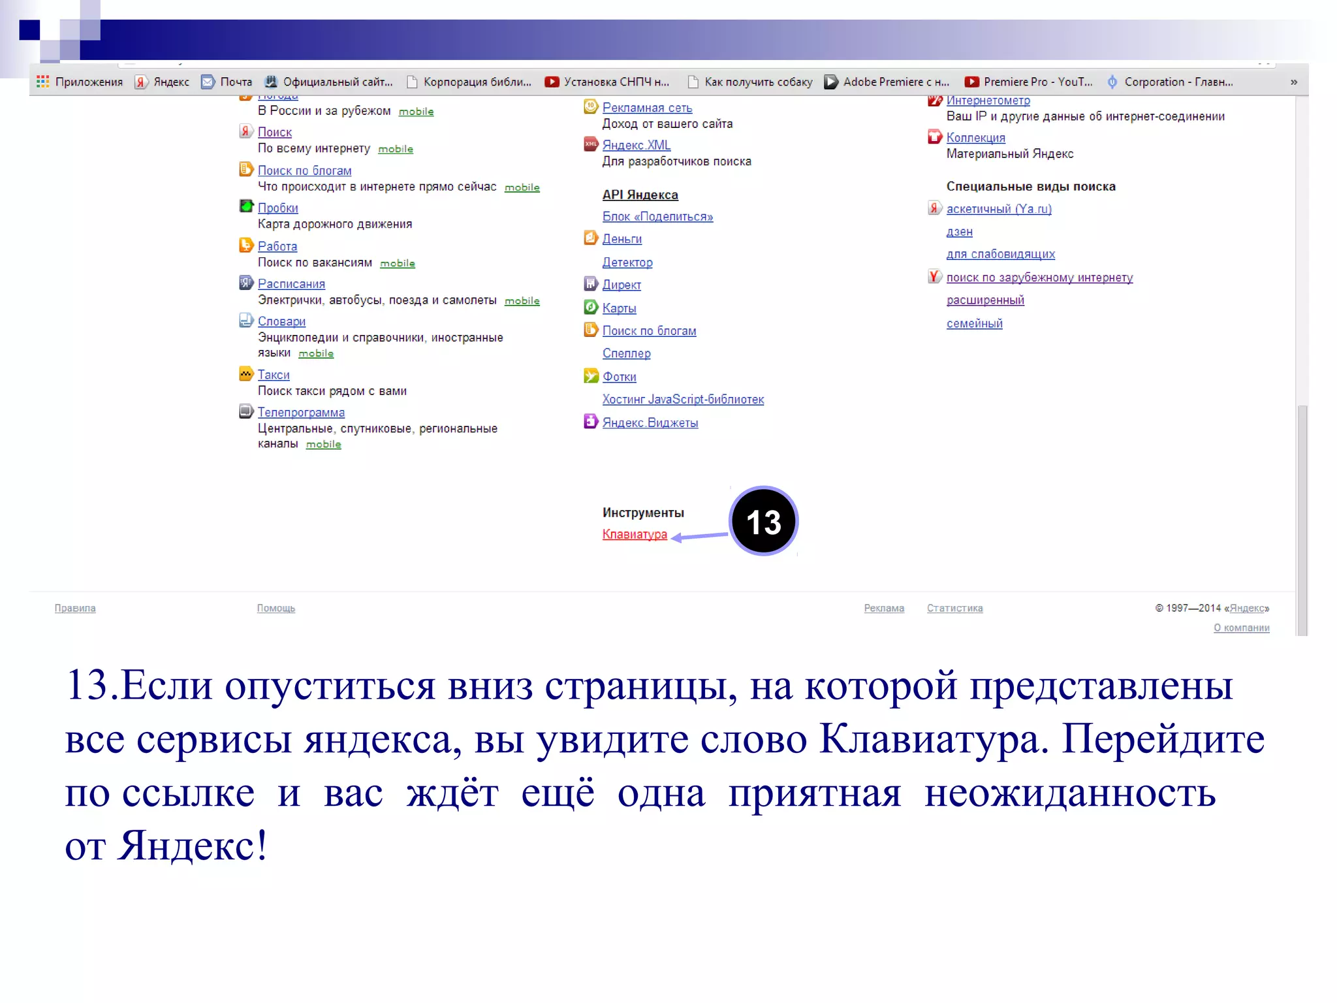Viewport: 1337px width, 1003px height.
Task: Click the page vertical scrollbar thumb
Action: point(1302,519)
